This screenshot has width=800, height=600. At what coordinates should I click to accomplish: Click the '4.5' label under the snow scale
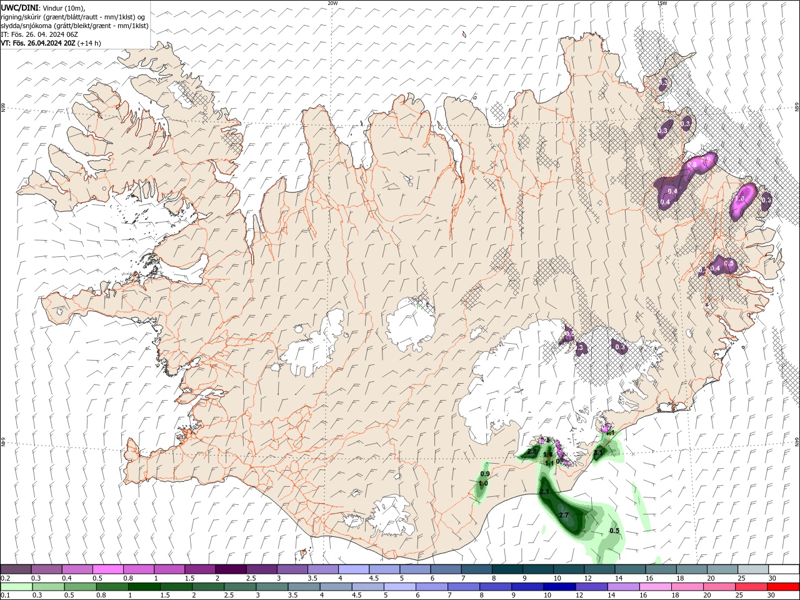(x=374, y=578)
